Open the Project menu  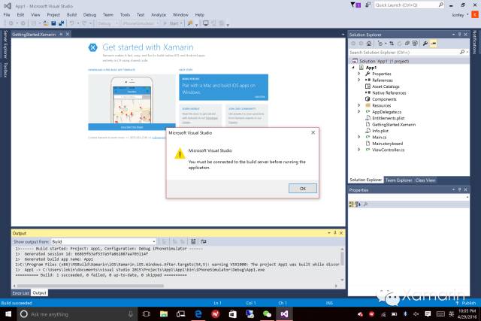point(53,15)
